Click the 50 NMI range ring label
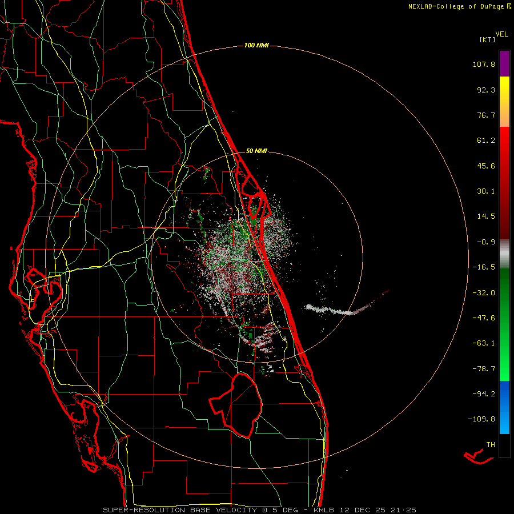 (256, 151)
